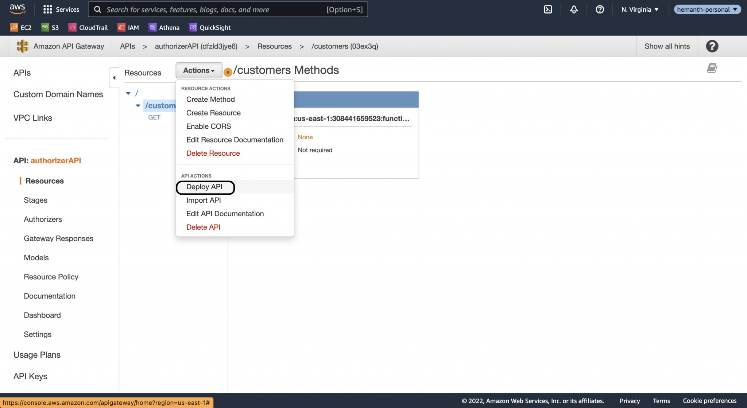Open the IAM favorites shortcut
Image resolution: width=747 pixels, height=408 pixels.
pos(128,27)
